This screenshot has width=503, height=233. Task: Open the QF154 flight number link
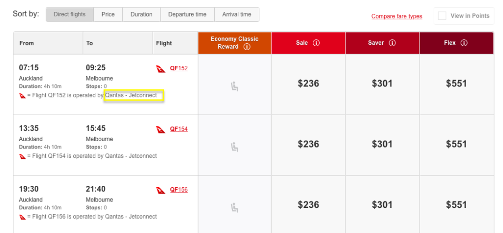[179, 129]
